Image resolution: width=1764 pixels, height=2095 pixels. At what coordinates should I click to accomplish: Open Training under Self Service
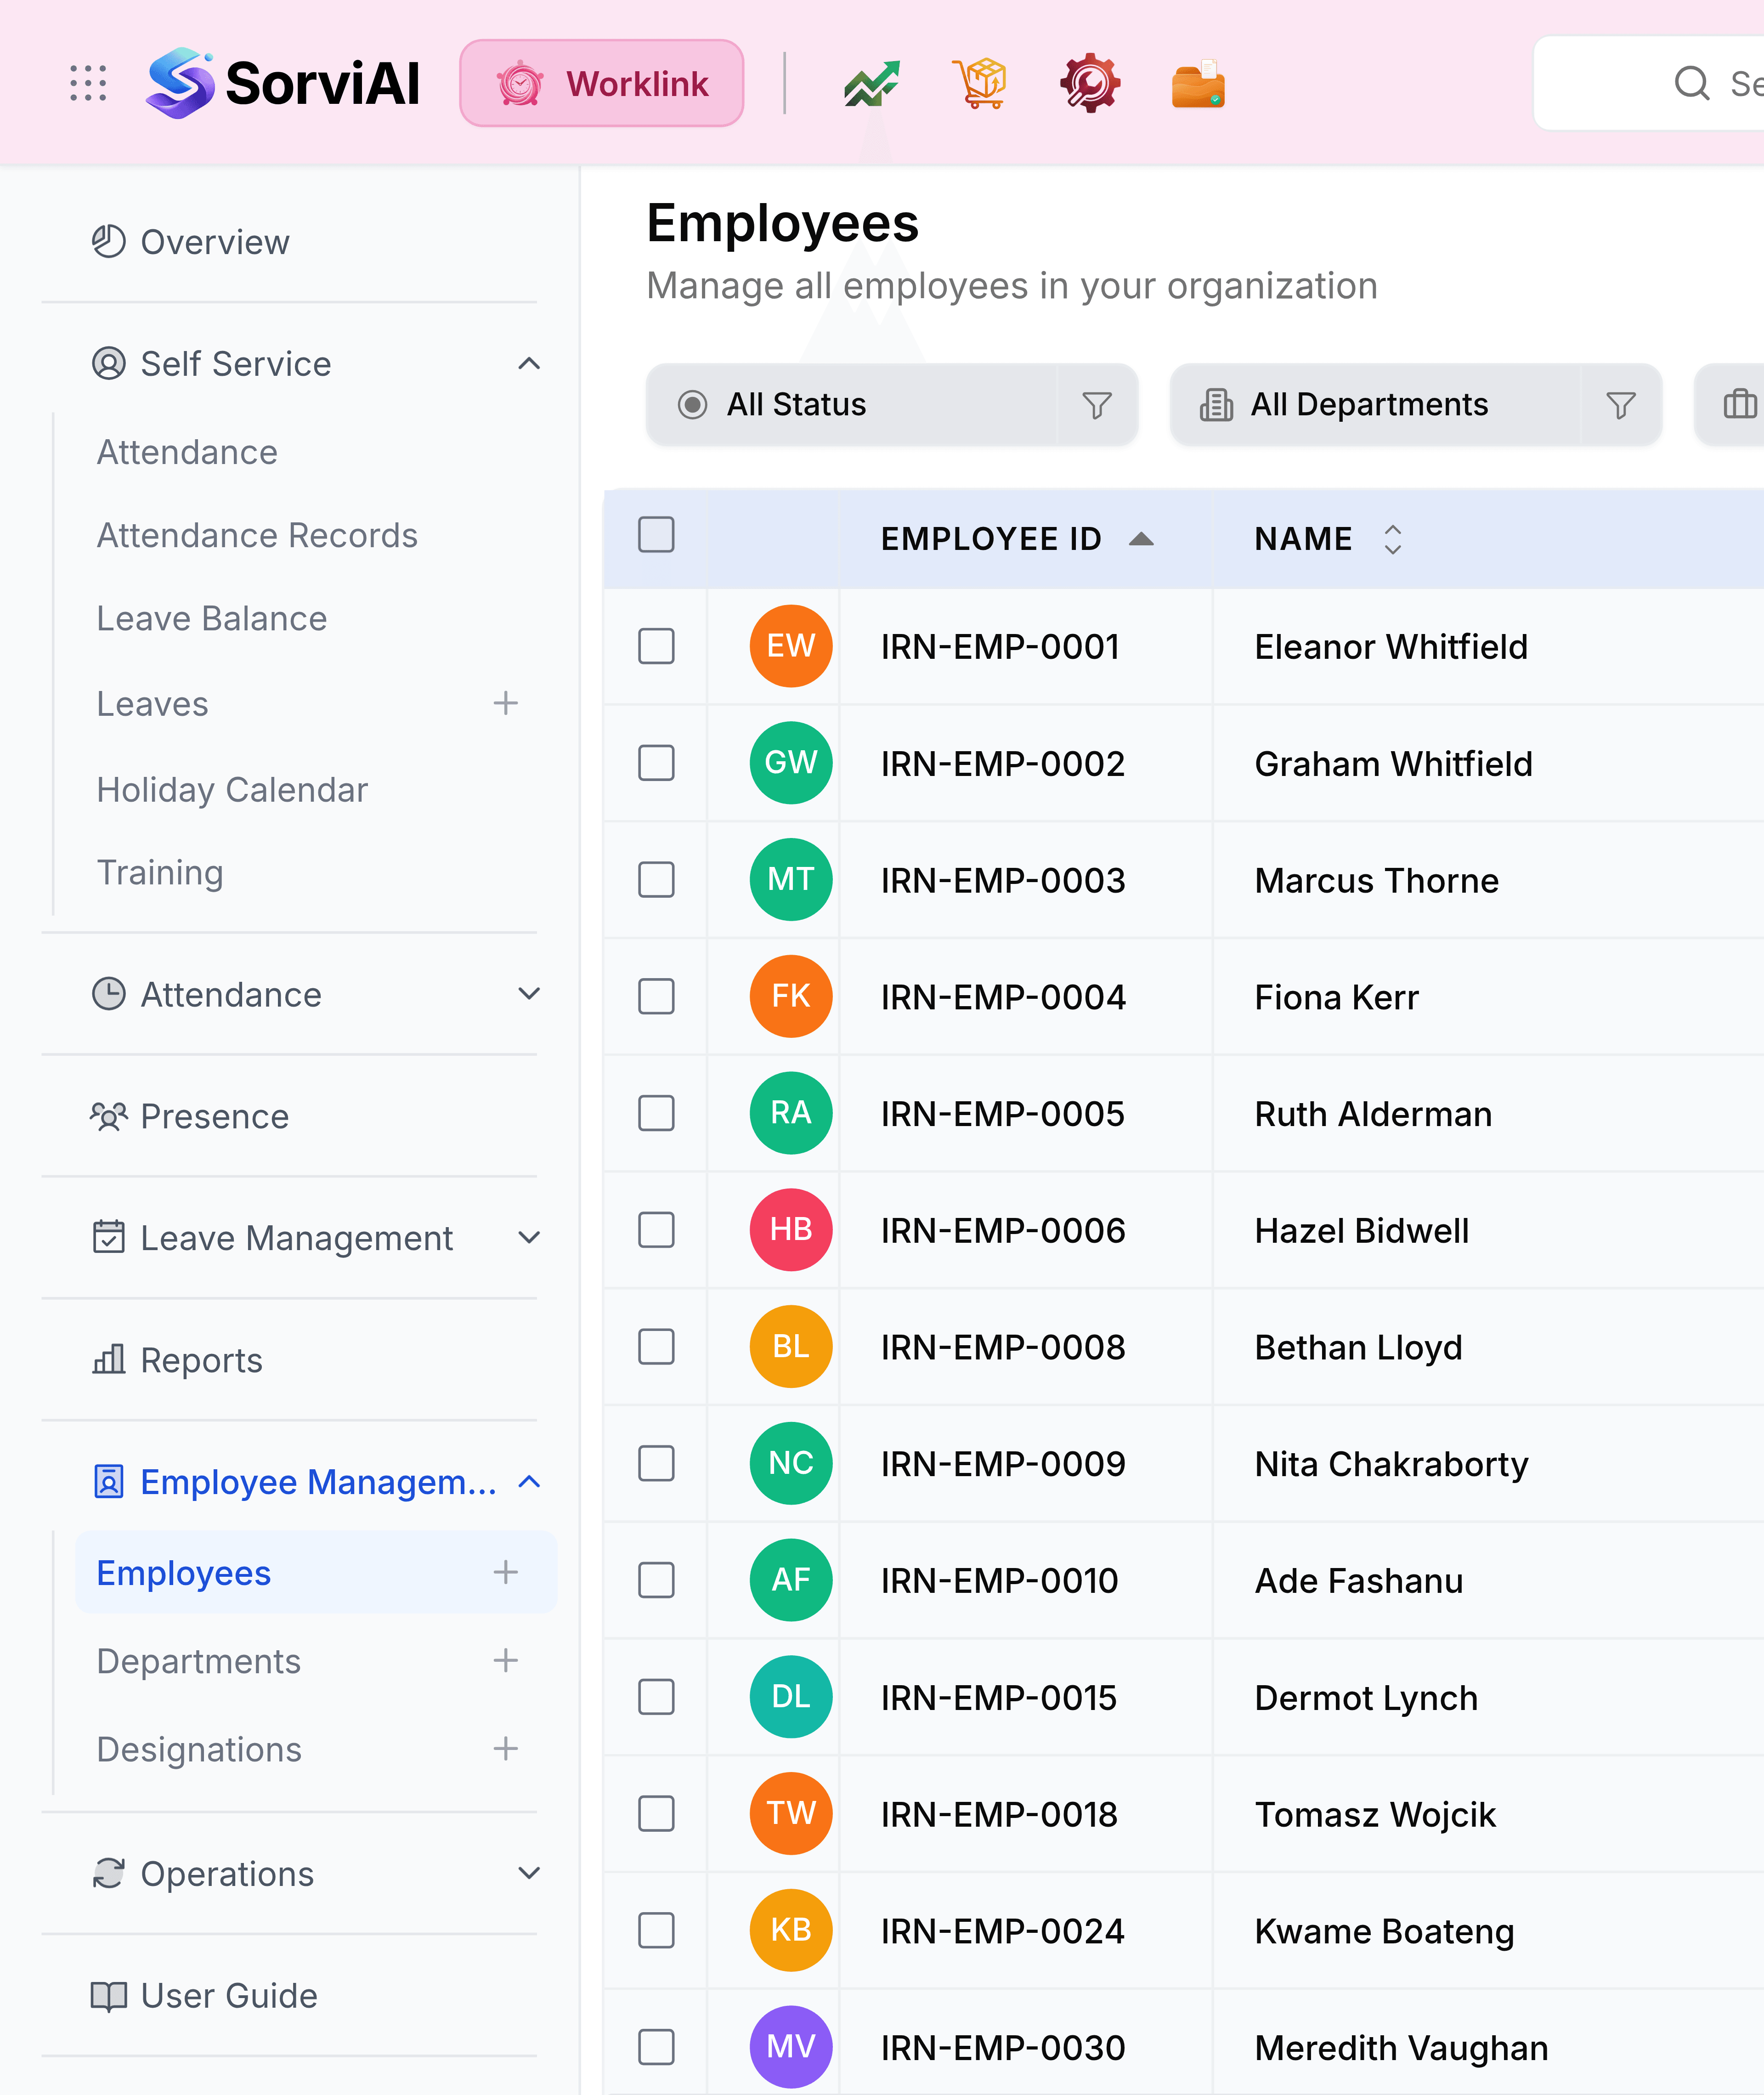point(160,873)
